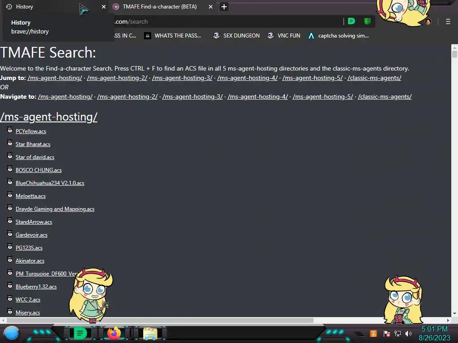Screen dimensions: 458x343
Task: Open PG123S.acs file link
Action: point(29,248)
